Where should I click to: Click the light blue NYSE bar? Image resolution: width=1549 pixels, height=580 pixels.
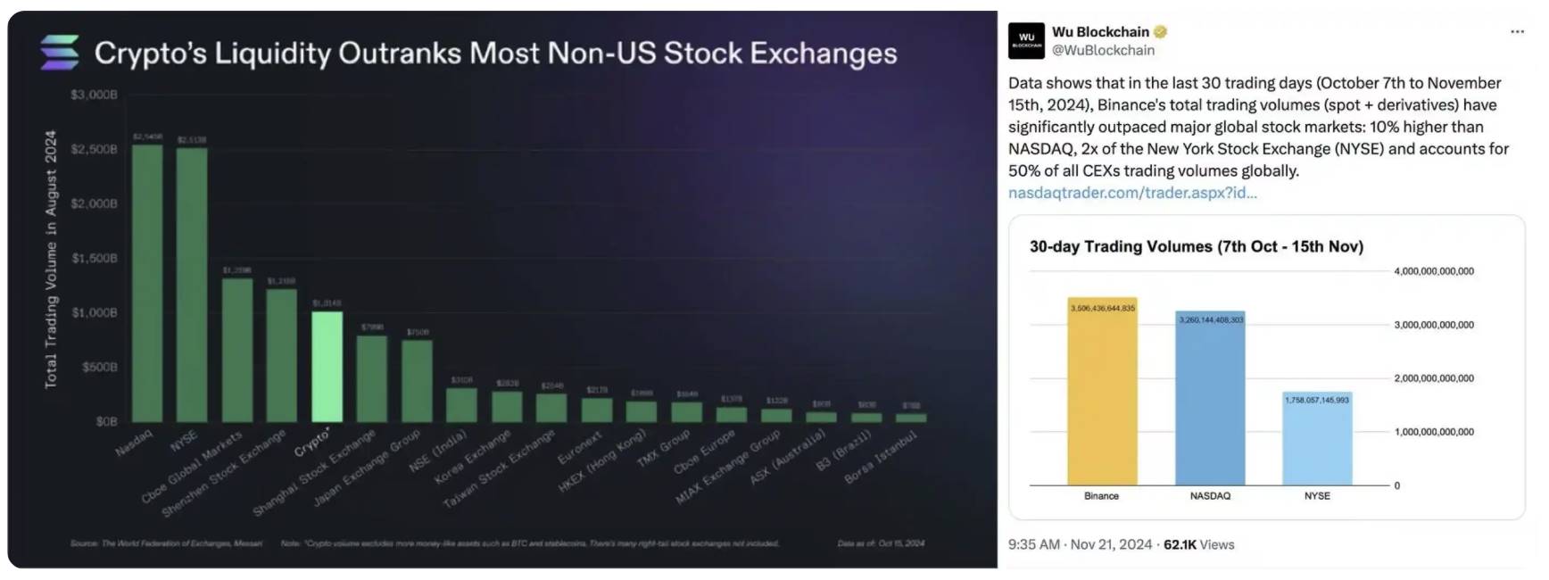coord(1317,439)
